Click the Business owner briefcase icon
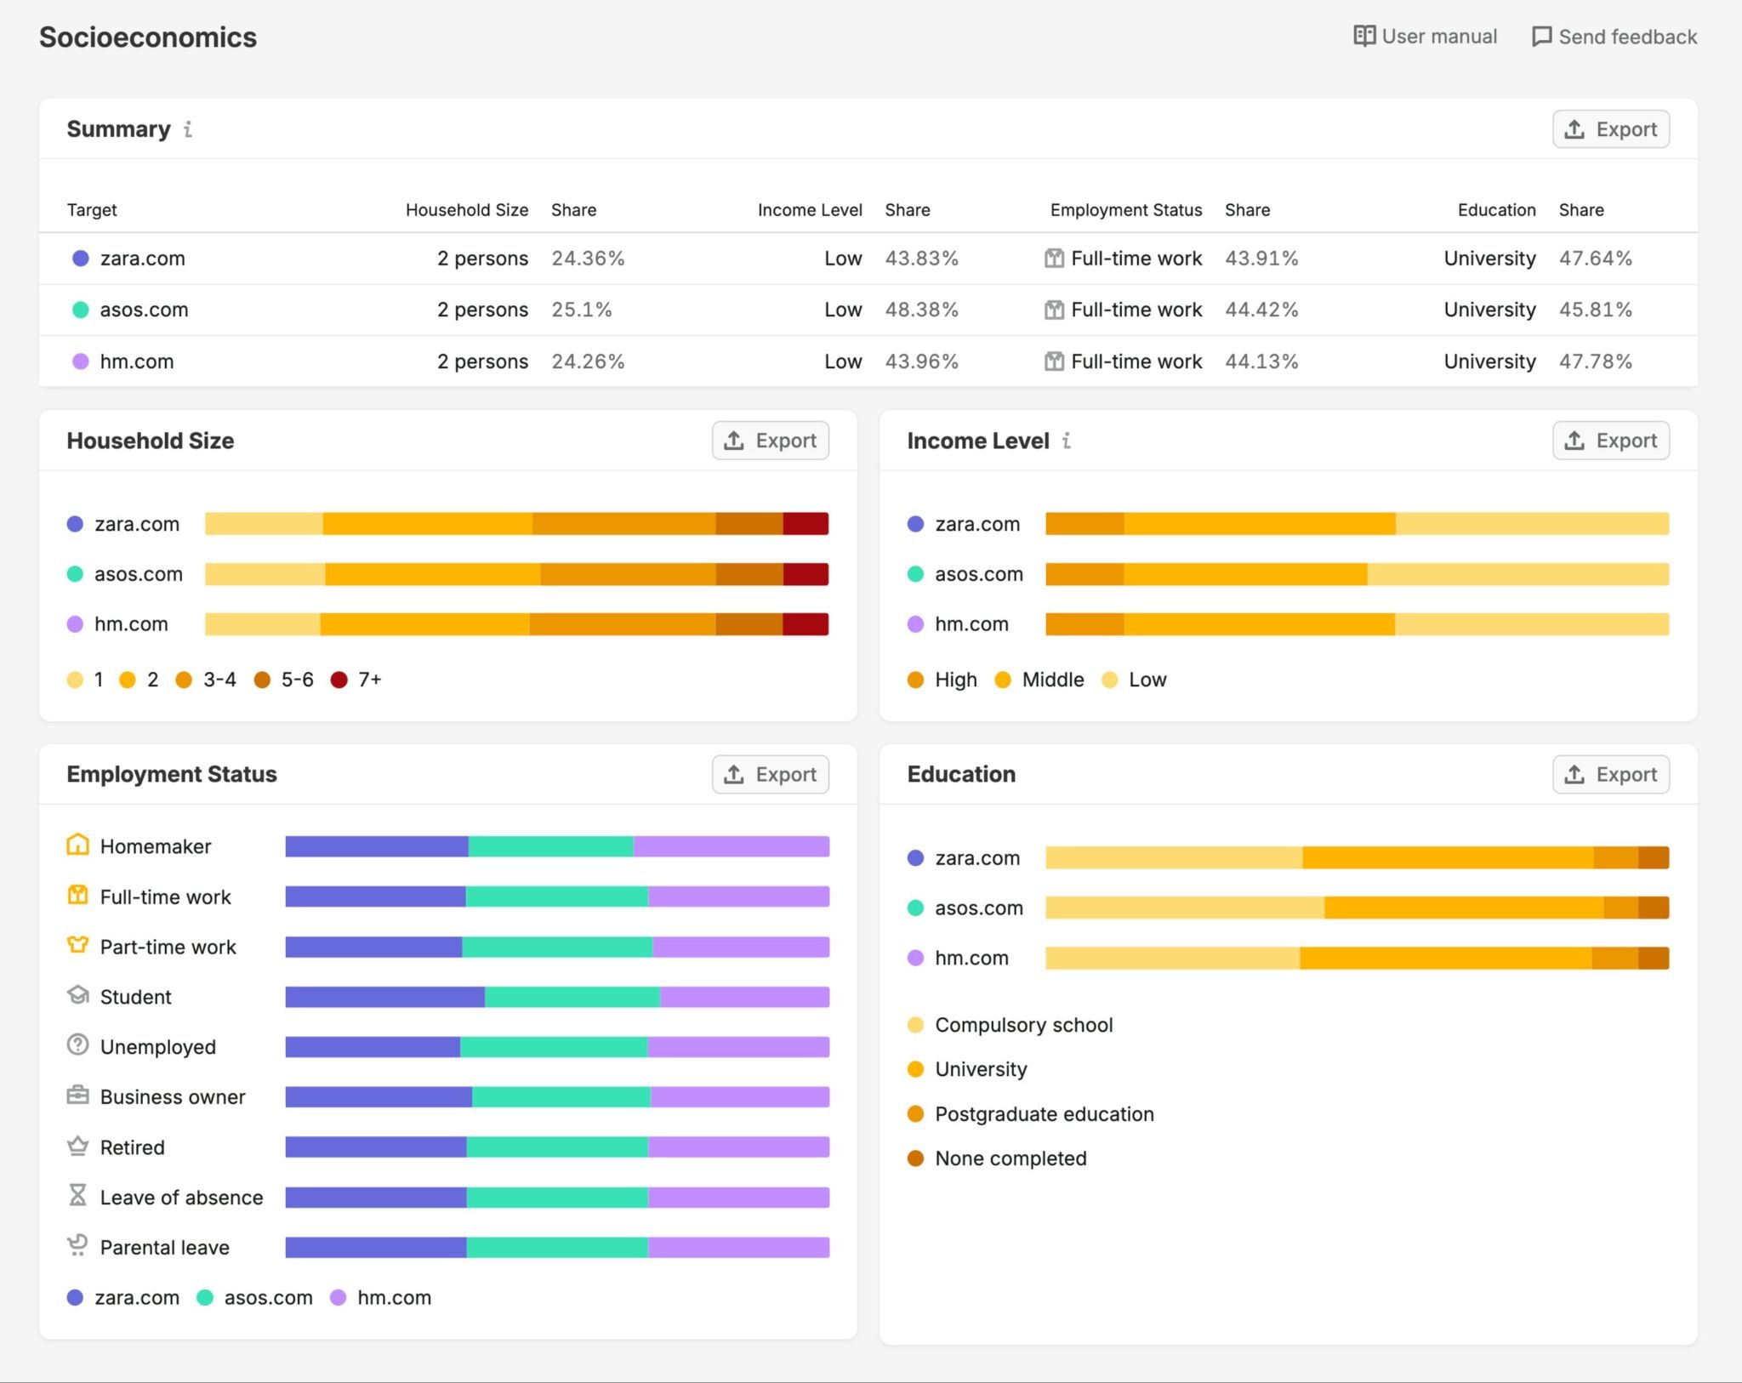 (77, 1096)
